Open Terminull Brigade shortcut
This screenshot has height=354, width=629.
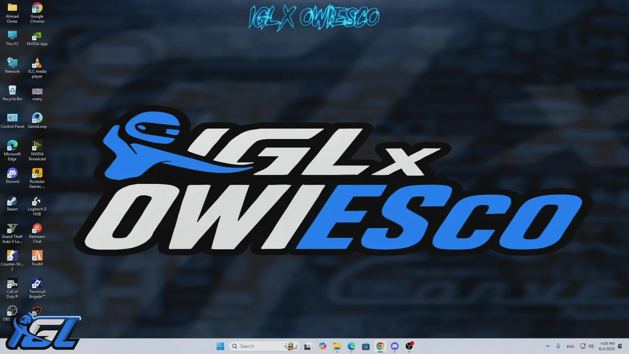pyautogui.click(x=37, y=288)
